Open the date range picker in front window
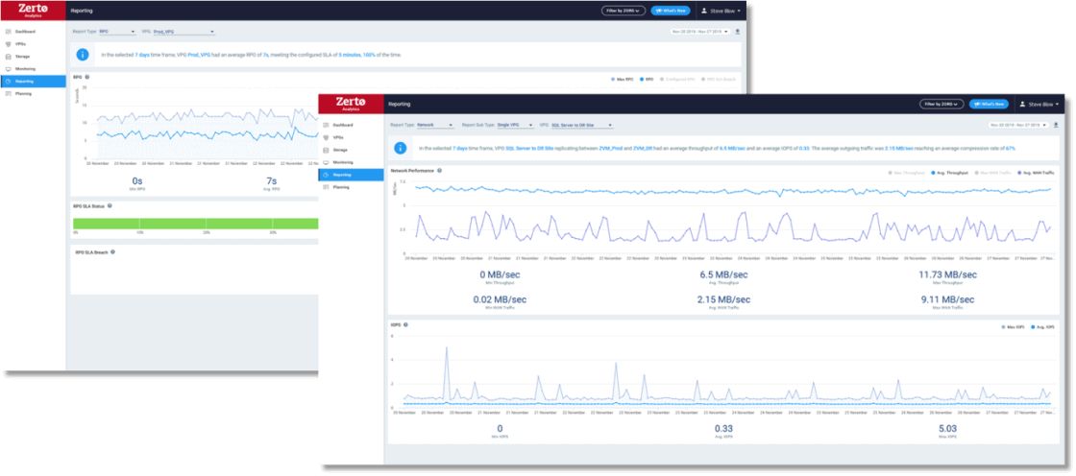 coord(1018,125)
